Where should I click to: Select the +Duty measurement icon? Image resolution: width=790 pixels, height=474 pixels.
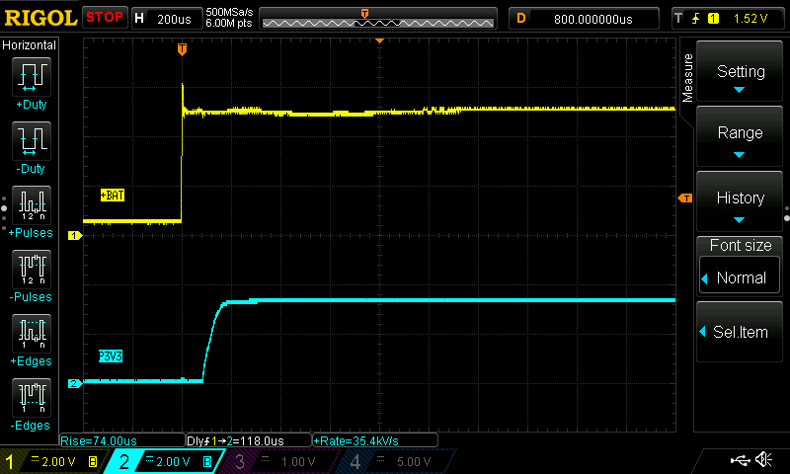tap(32, 77)
